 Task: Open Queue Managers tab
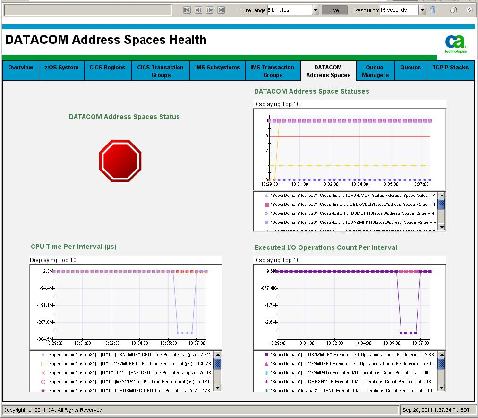375,71
